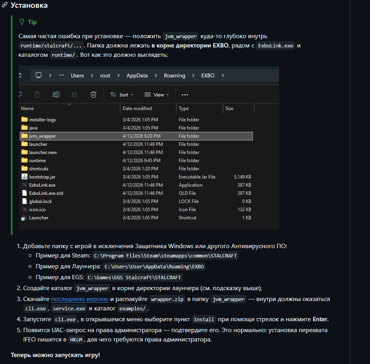The height and width of the screenshot is (364, 370).
Task: Click the Explorer folder listing screenshot thumbnail
Action: (149, 148)
